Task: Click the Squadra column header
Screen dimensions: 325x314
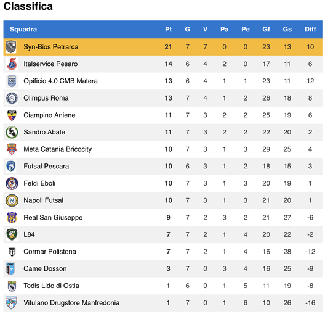Action: tap(23, 29)
